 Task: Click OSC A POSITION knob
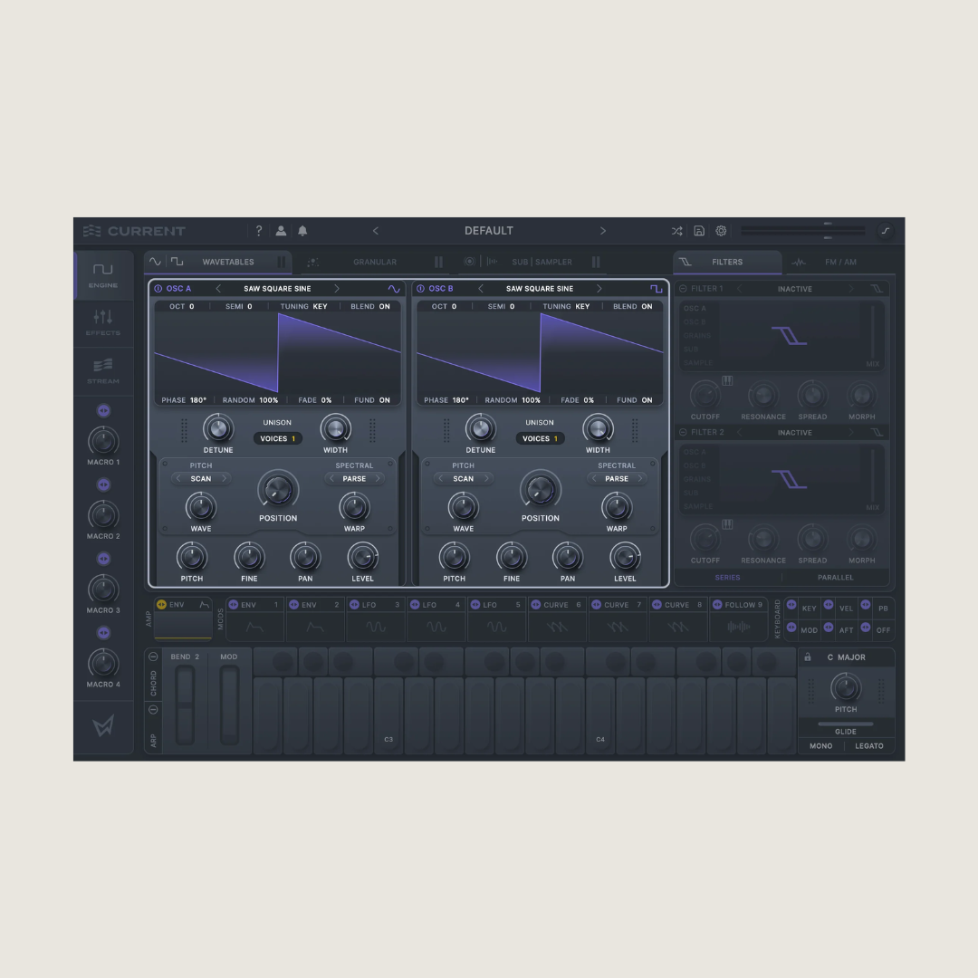(x=278, y=490)
